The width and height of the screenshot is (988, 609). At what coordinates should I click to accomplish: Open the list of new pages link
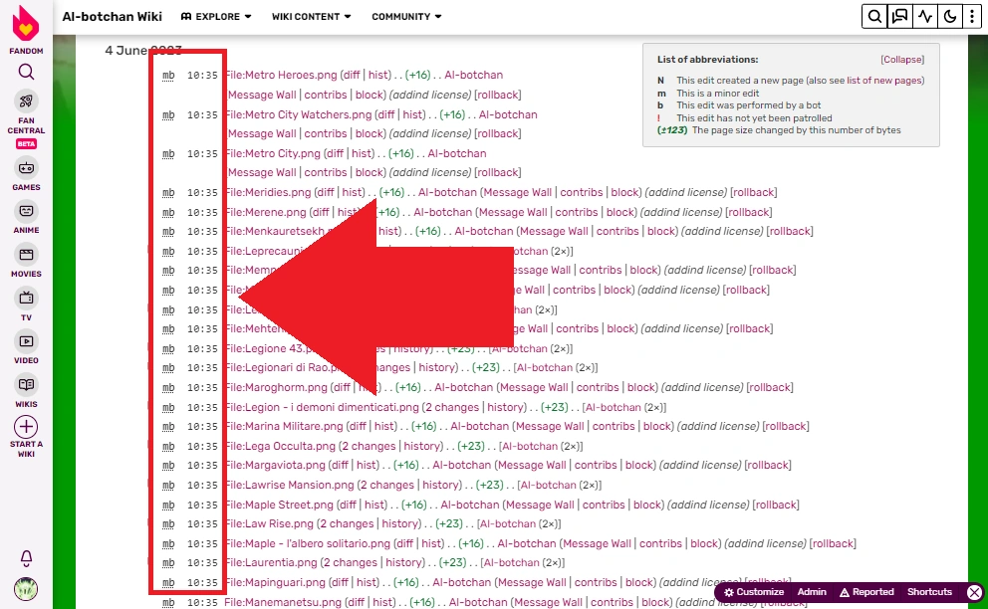pyautogui.click(x=884, y=80)
